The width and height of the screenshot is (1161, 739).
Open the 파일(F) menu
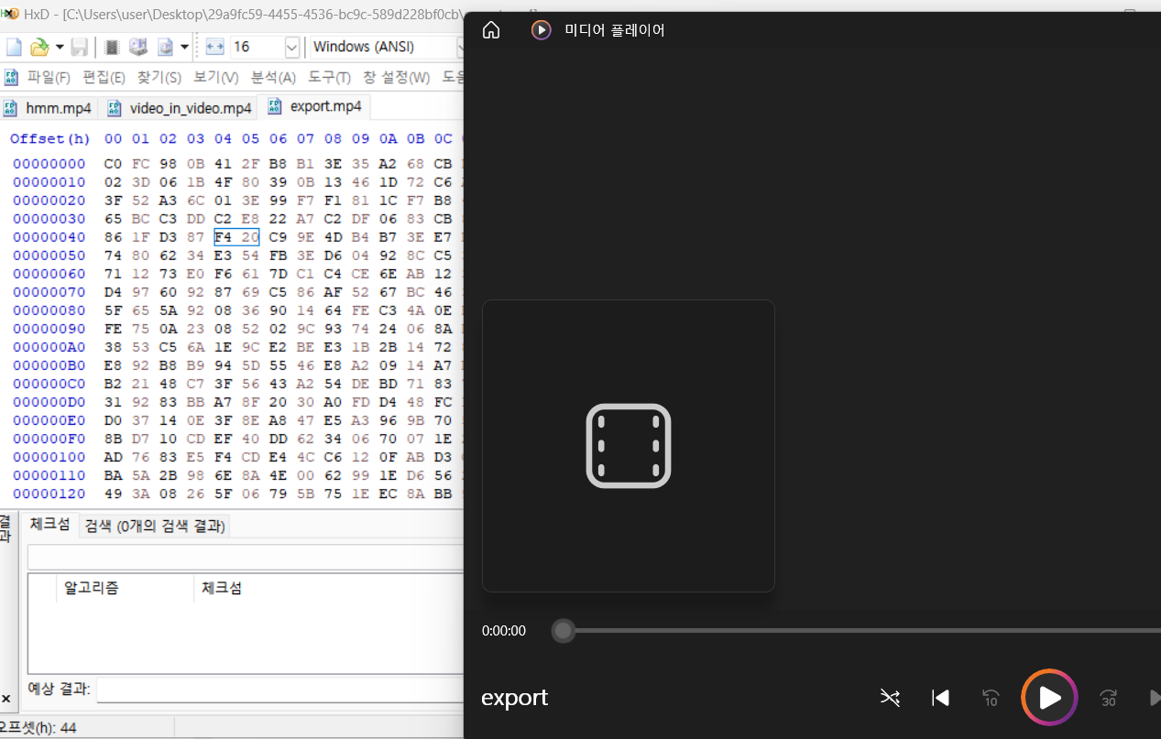tap(49, 77)
